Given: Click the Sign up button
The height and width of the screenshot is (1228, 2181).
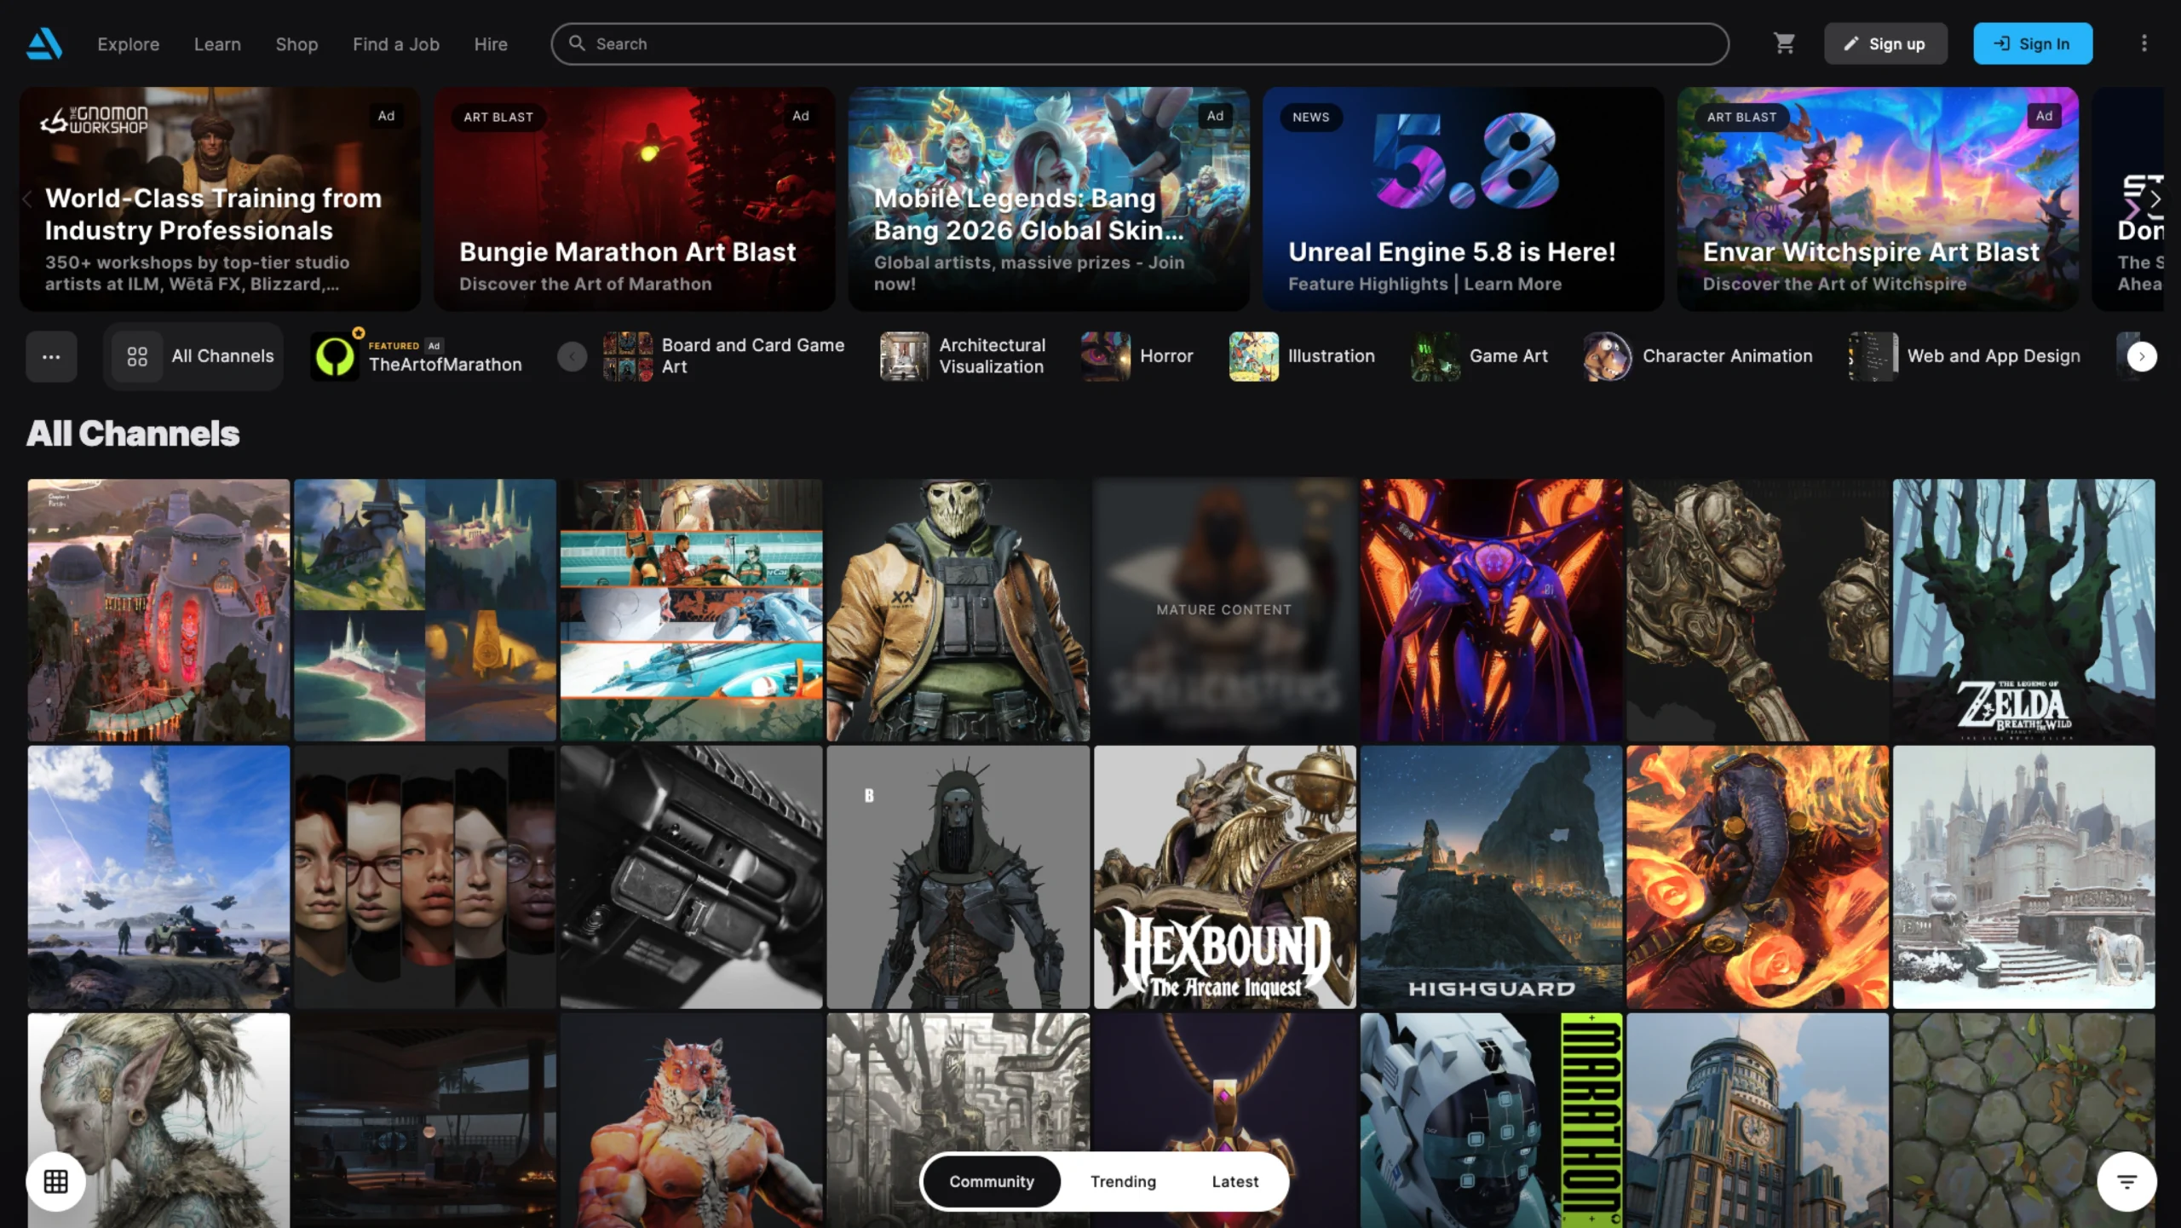Looking at the screenshot, I should pos(1885,43).
